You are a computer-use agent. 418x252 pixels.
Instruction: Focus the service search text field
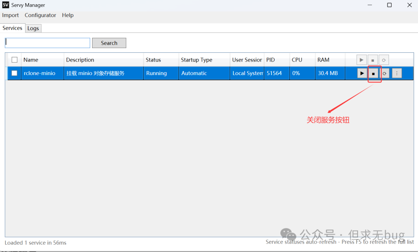tap(47, 43)
